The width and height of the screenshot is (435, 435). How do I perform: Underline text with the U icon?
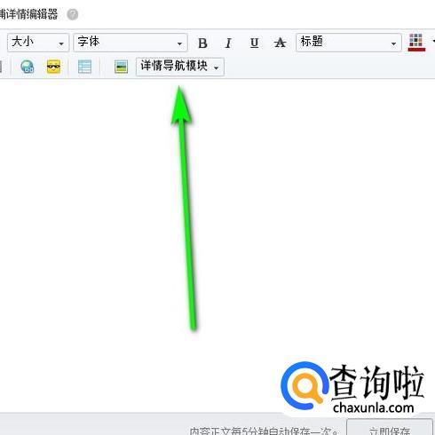point(254,43)
